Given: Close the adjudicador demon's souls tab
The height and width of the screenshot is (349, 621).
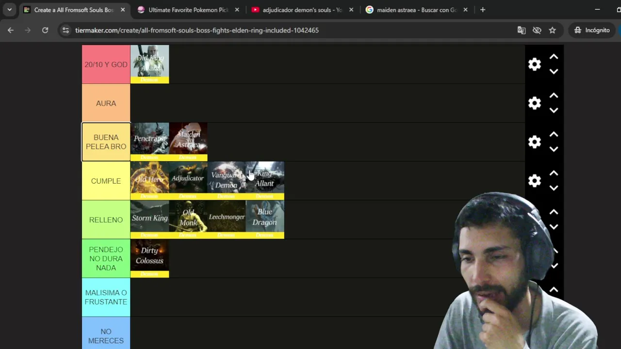Looking at the screenshot, I should [351, 10].
